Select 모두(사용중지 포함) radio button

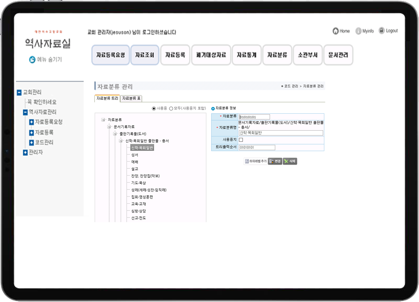(171, 109)
